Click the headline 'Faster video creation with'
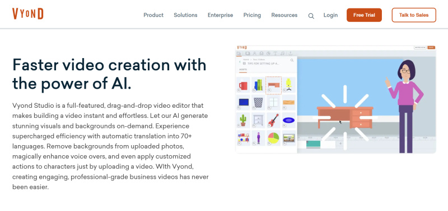 pyautogui.click(x=109, y=65)
